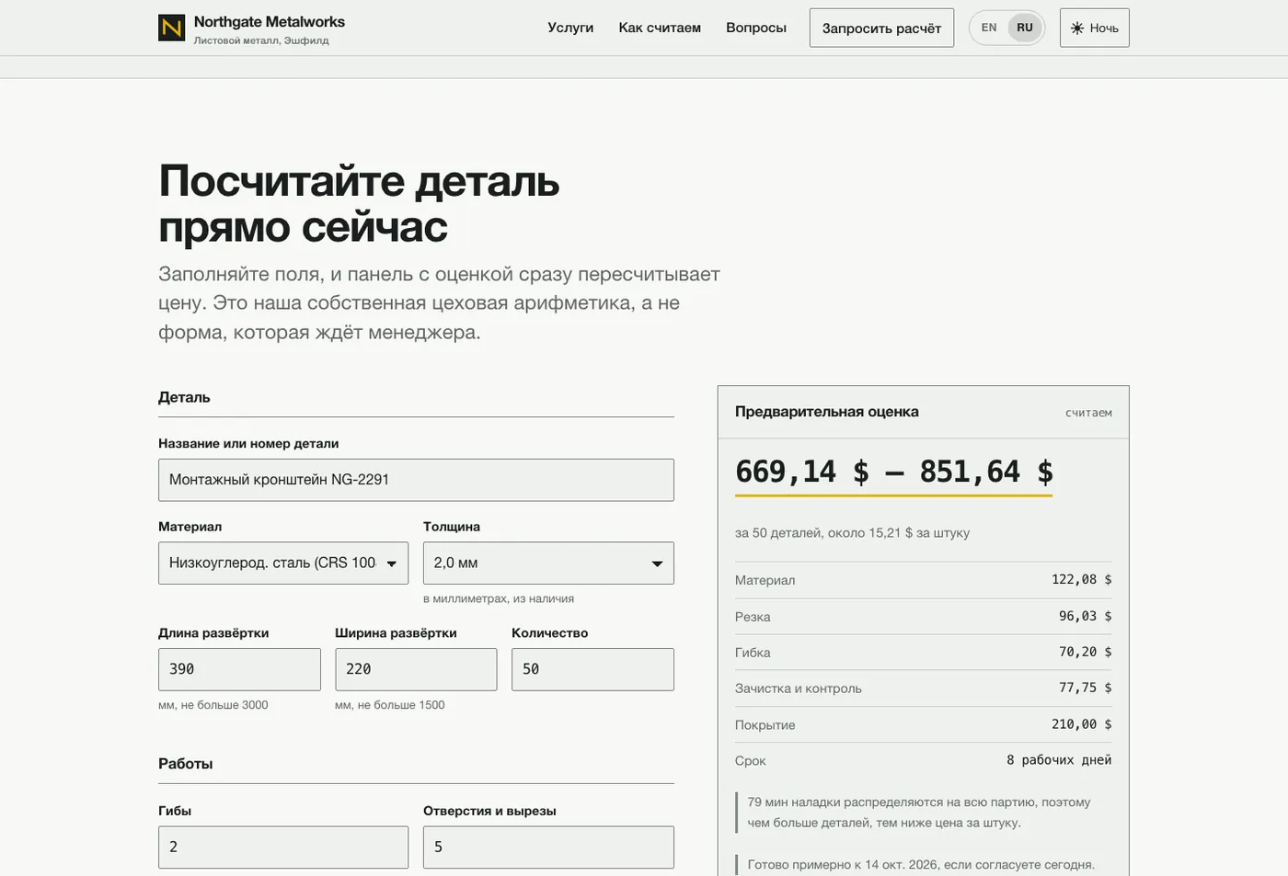
Task: Click the note Готово примерно к 14 окт. 2026
Action: coord(921,864)
